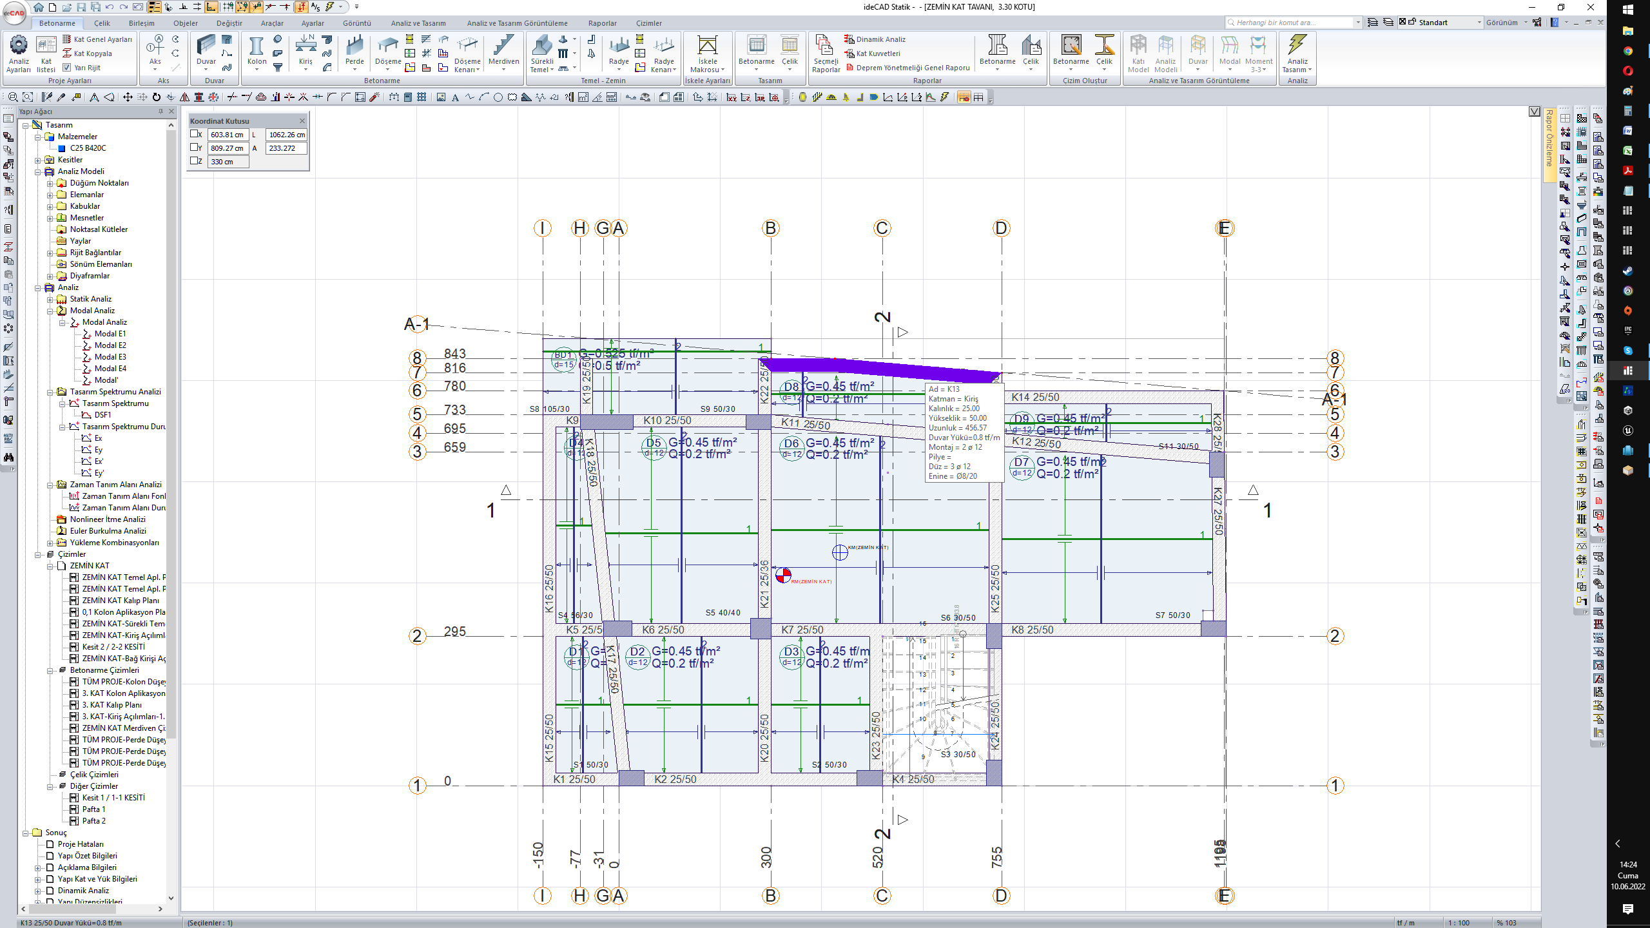Toggle the X checkbox in Koordinat Kutusu

194,134
